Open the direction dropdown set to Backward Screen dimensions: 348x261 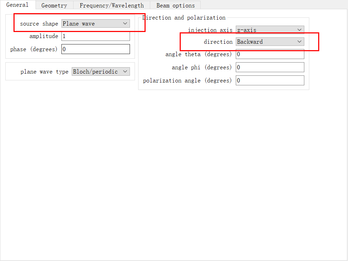pos(270,42)
